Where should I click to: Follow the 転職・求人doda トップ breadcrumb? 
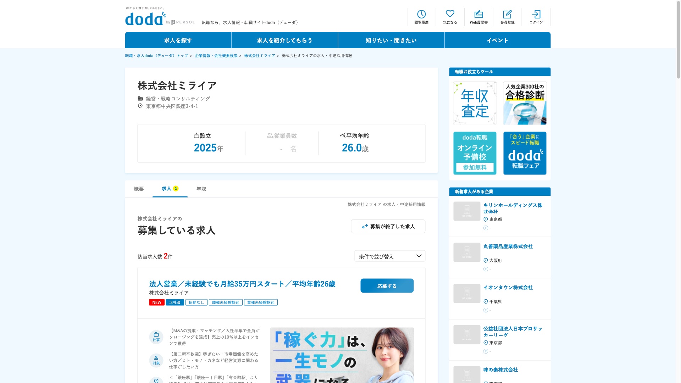pyautogui.click(x=156, y=56)
